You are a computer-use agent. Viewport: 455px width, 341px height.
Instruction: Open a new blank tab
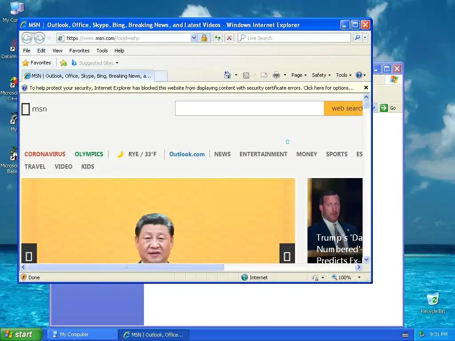point(161,76)
